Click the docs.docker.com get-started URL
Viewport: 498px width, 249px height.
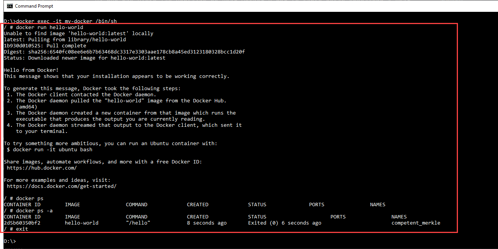[61, 186]
